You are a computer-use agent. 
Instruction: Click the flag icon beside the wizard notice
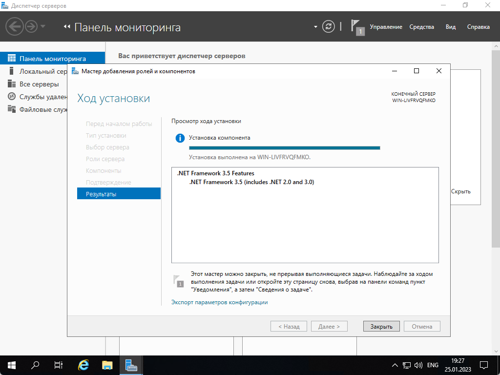[x=179, y=281]
